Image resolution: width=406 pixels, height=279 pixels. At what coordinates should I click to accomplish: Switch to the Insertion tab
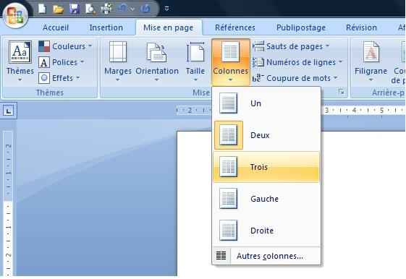106,27
